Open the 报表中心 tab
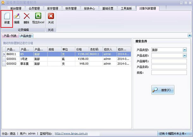The width and height of the screenshot is (193, 137). (x=90, y=9)
